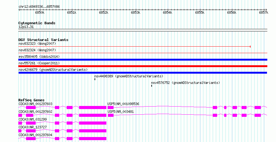Image resolution: width=276 pixels, height=142 pixels.
Task: Click the largest exon of CDCA3 NM_031299
Action: coord(93,123)
